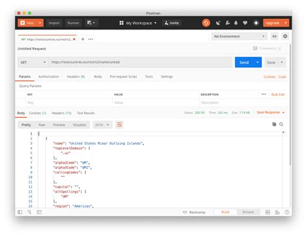Select the response Body tab

pos(21,113)
